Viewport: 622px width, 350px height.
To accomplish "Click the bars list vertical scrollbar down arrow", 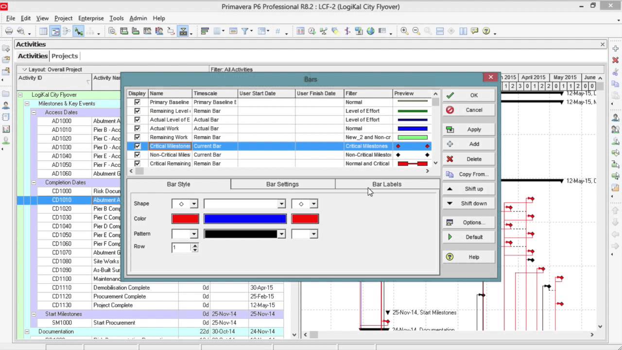I will coord(435,163).
